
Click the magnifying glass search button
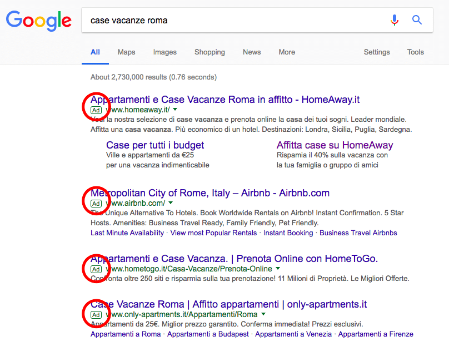pyautogui.click(x=417, y=20)
